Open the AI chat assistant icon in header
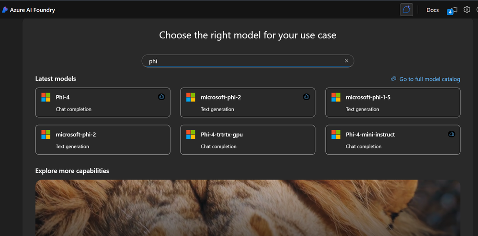Image resolution: width=478 pixels, height=236 pixels. (x=406, y=10)
